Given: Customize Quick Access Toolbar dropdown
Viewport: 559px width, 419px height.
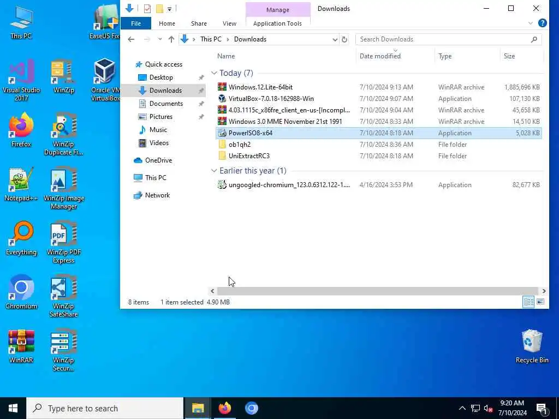Looking at the screenshot, I should point(170,9).
